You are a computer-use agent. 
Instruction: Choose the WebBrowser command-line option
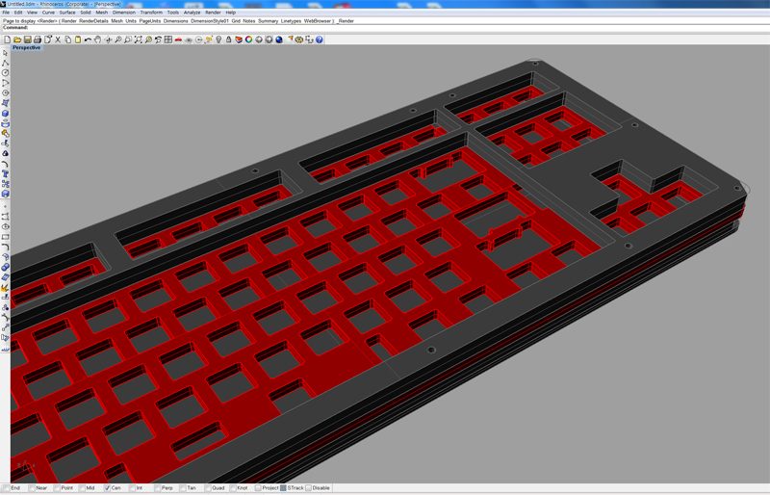point(318,21)
